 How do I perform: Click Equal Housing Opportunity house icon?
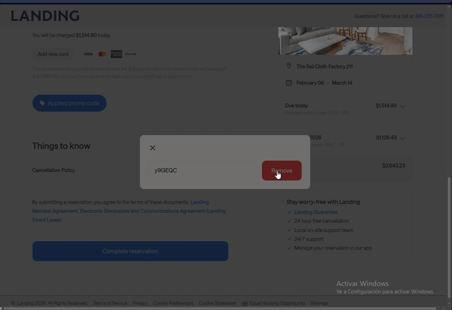point(245,303)
